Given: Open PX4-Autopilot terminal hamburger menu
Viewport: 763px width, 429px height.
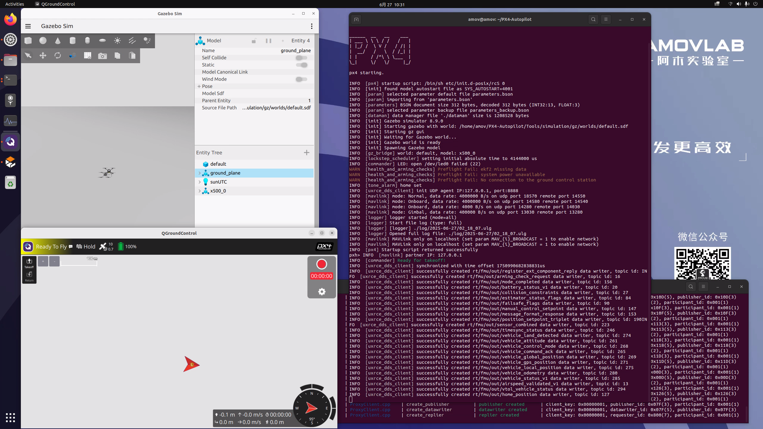Looking at the screenshot, I should click(606, 19).
